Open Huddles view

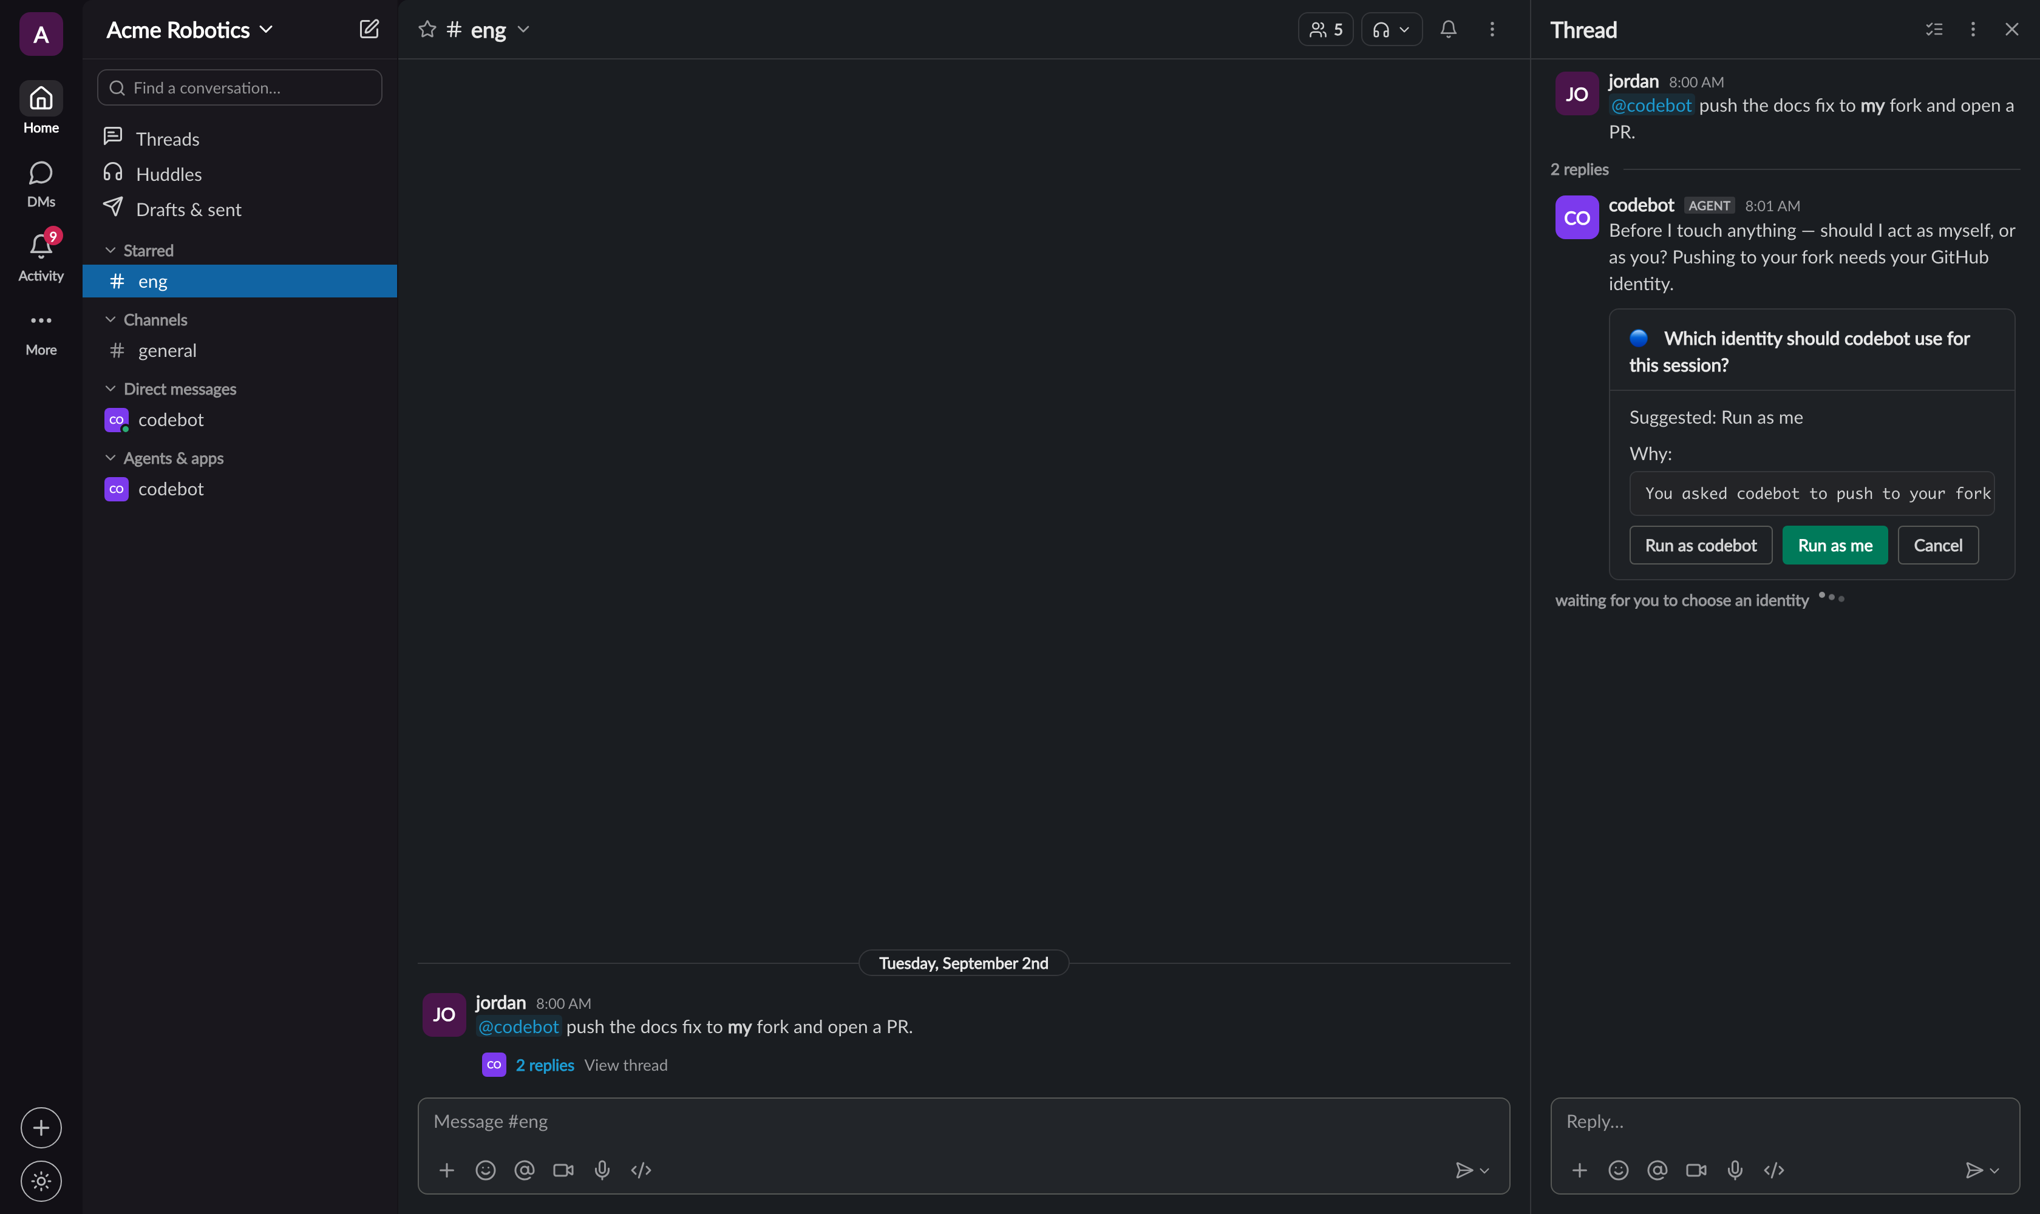240,174
